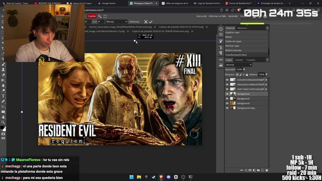Switch to the Canales tab

point(239,60)
